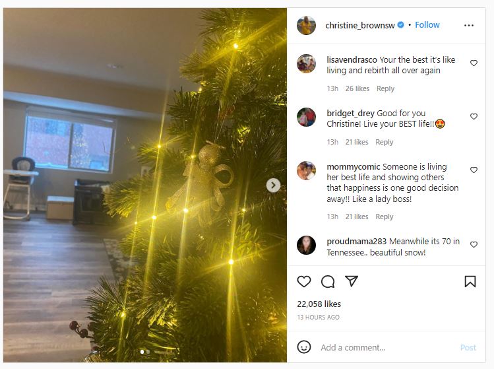Select second carousel dot indicator
Image resolution: width=494 pixels, height=369 pixels.
[x=148, y=352]
